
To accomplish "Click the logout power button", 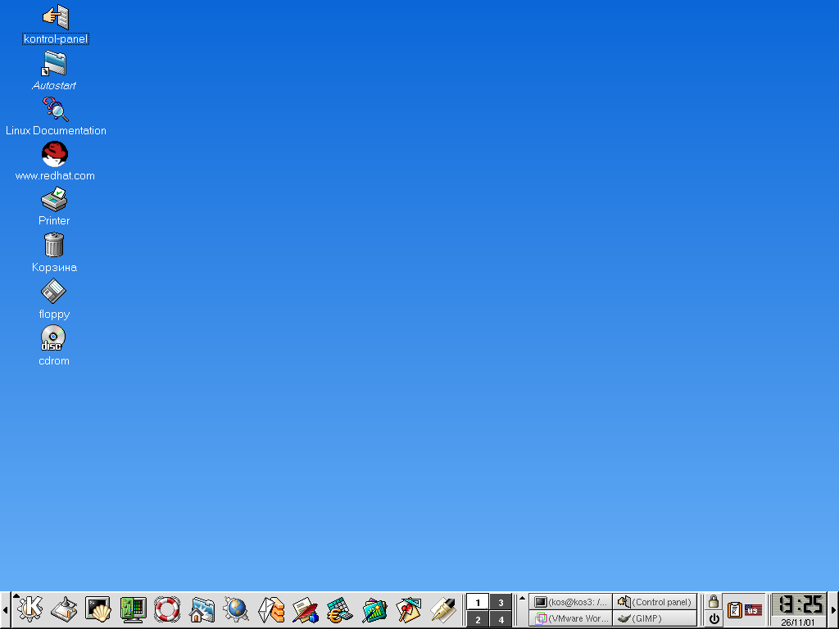I will [x=714, y=619].
